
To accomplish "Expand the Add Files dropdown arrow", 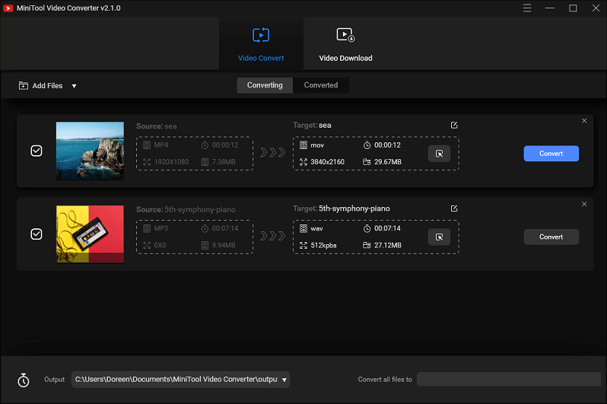I will coord(74,86).
